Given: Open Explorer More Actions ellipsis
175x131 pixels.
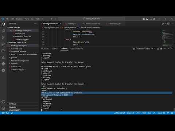Looking at the screenshot, I should [x=35, y=24].
